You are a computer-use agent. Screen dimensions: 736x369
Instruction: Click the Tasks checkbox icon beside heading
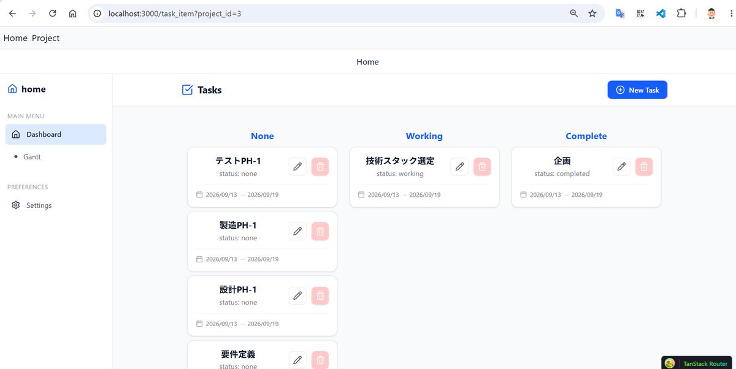(188, 90)
